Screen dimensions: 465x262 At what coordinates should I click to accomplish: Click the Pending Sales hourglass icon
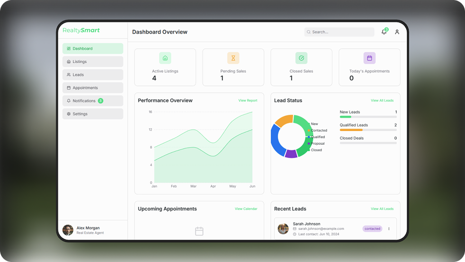(x=233, y=58)
